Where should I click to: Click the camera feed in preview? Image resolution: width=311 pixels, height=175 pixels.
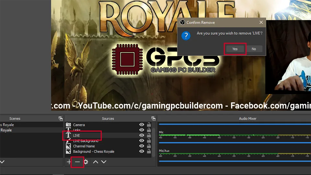tap(288, 57)
